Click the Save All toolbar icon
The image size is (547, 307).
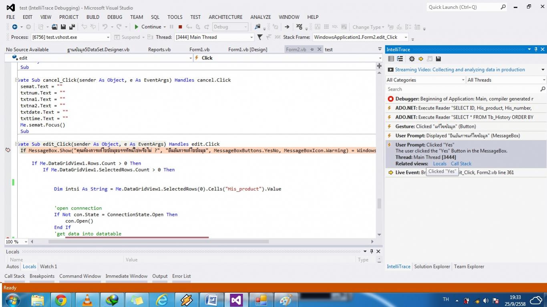[72, 27]
